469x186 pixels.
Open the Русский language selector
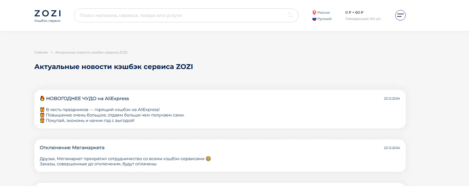(322, 19)
